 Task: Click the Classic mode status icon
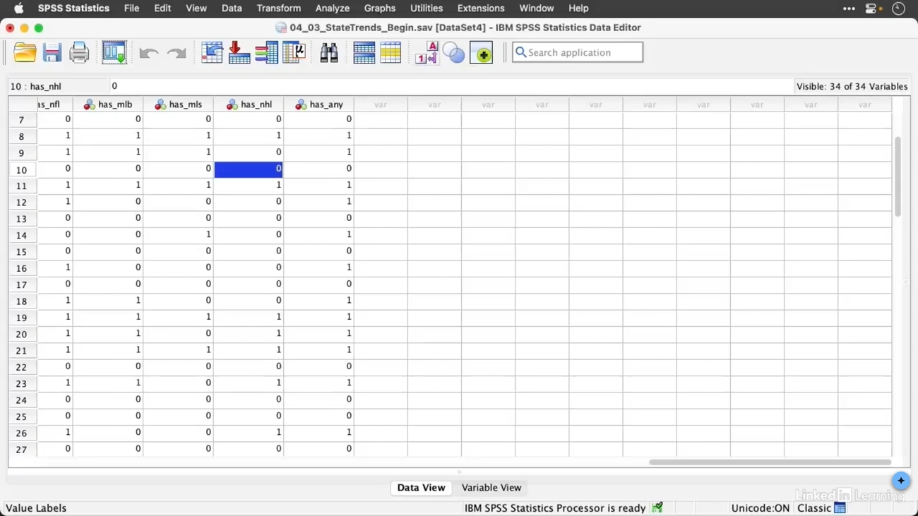[x=840, y=508]
